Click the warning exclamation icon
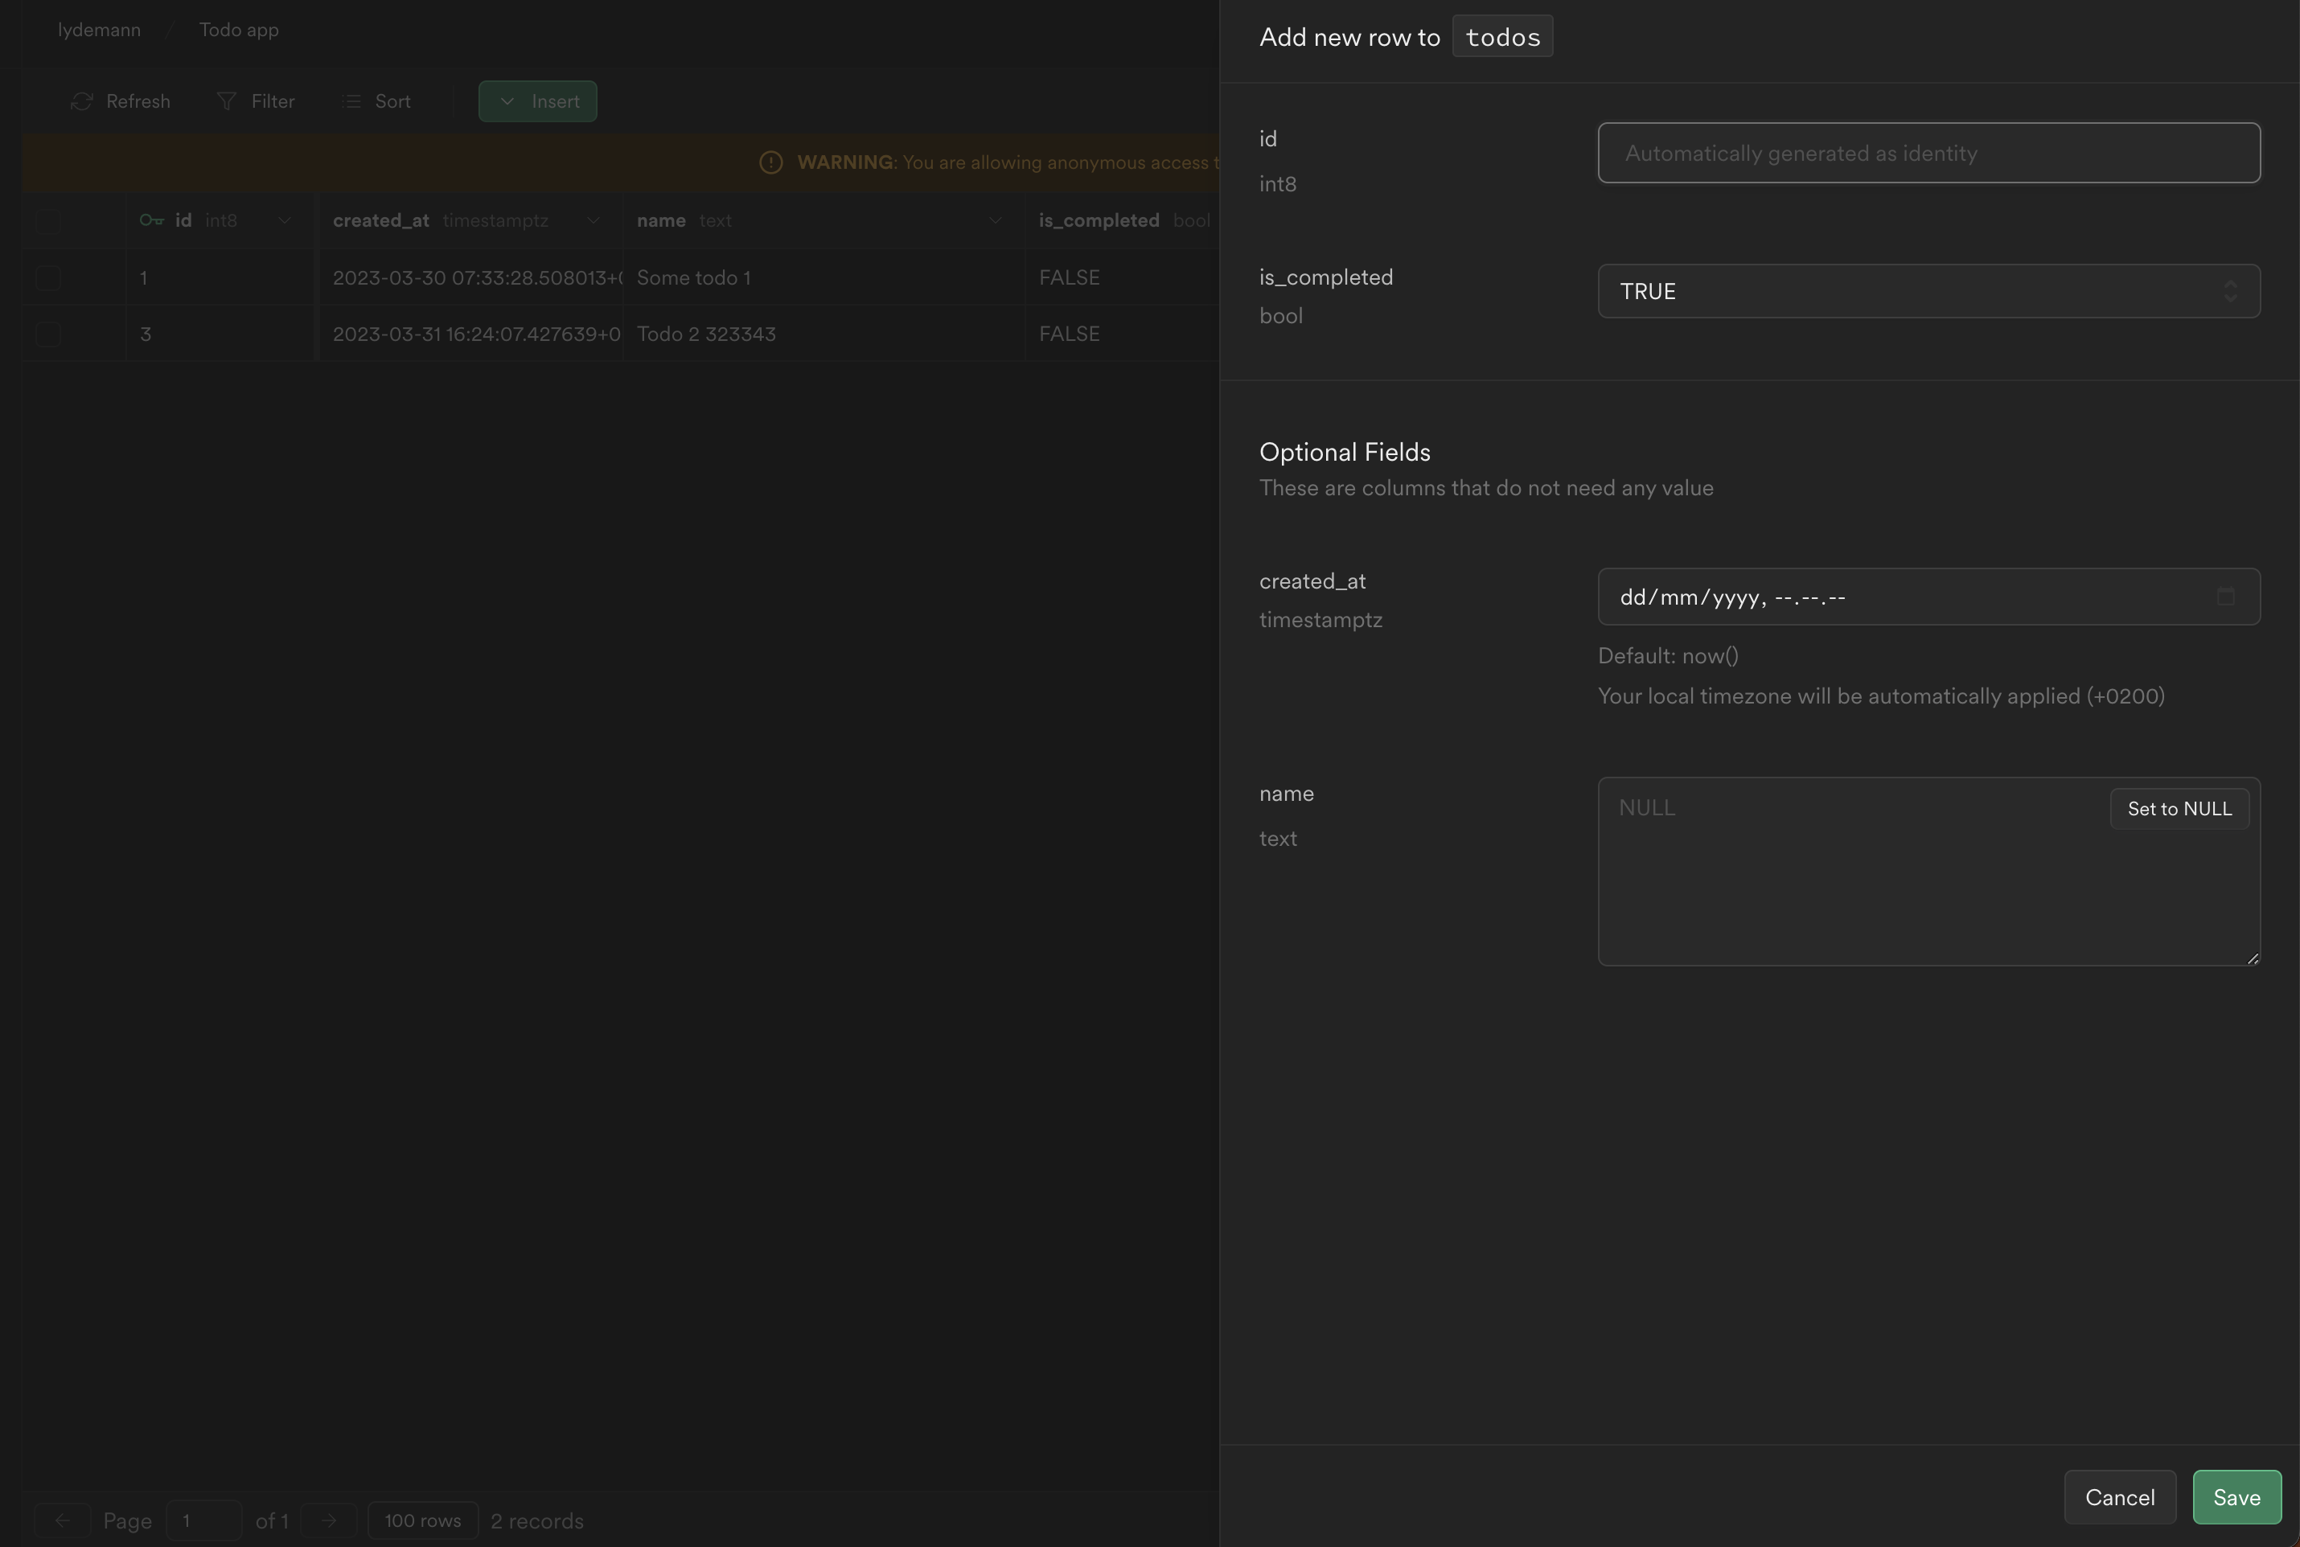The height and width of the screenshot is (1547, 2300). pos(770,162)
